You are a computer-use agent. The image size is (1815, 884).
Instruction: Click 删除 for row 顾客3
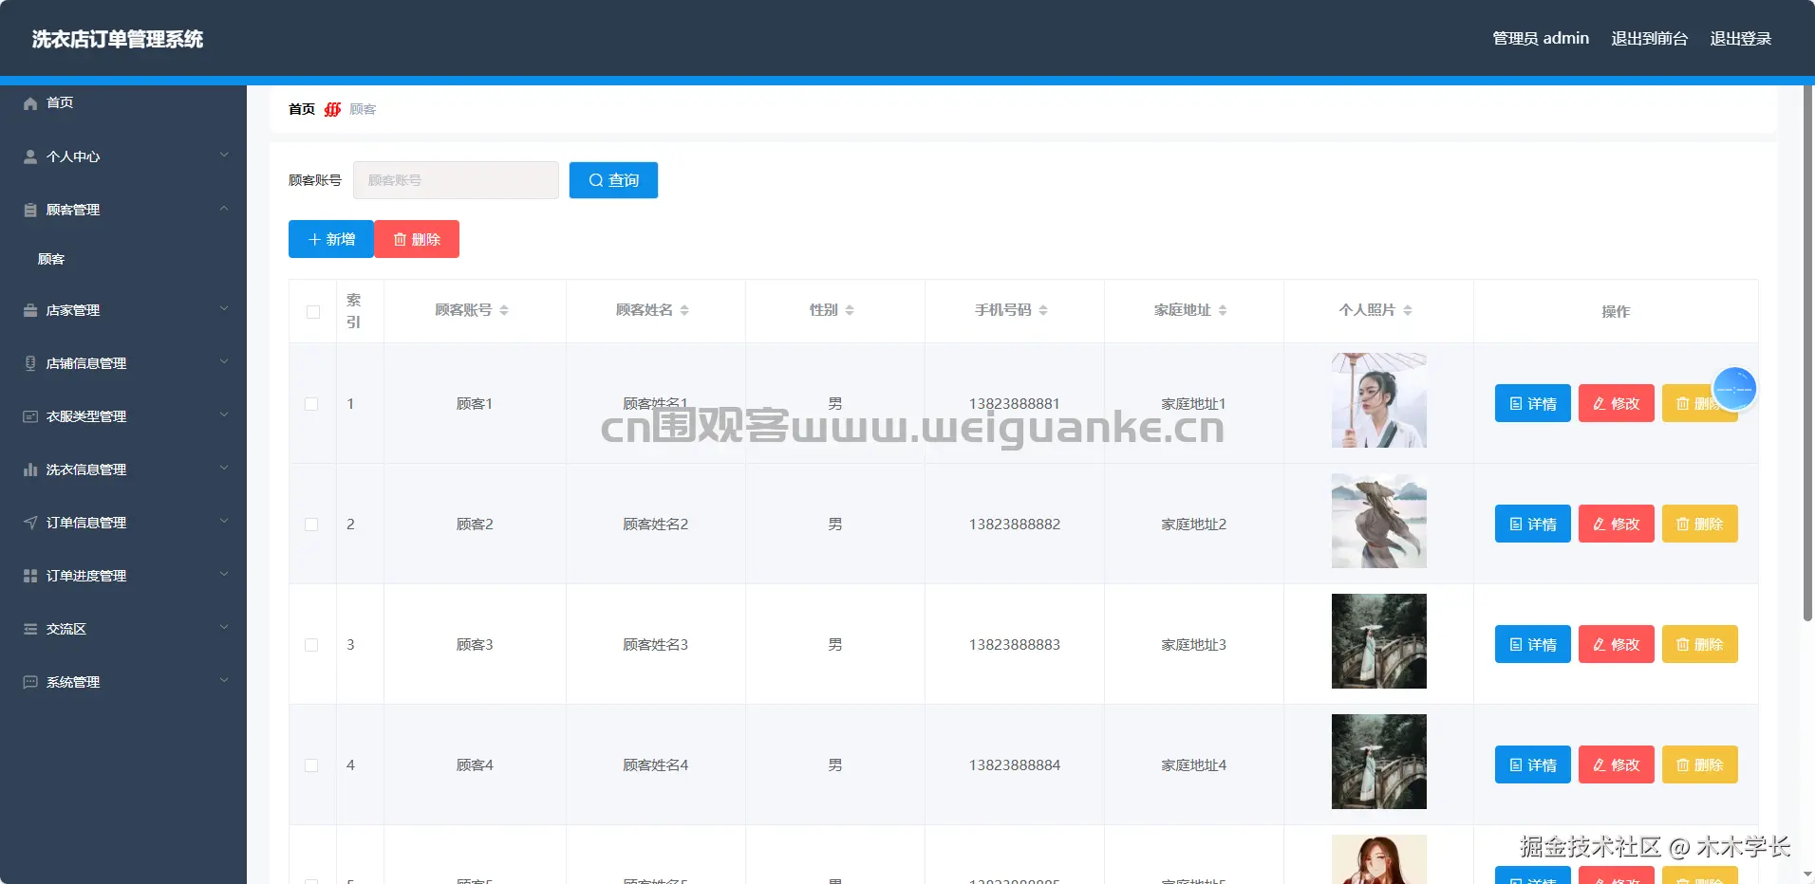[1700, 644]
